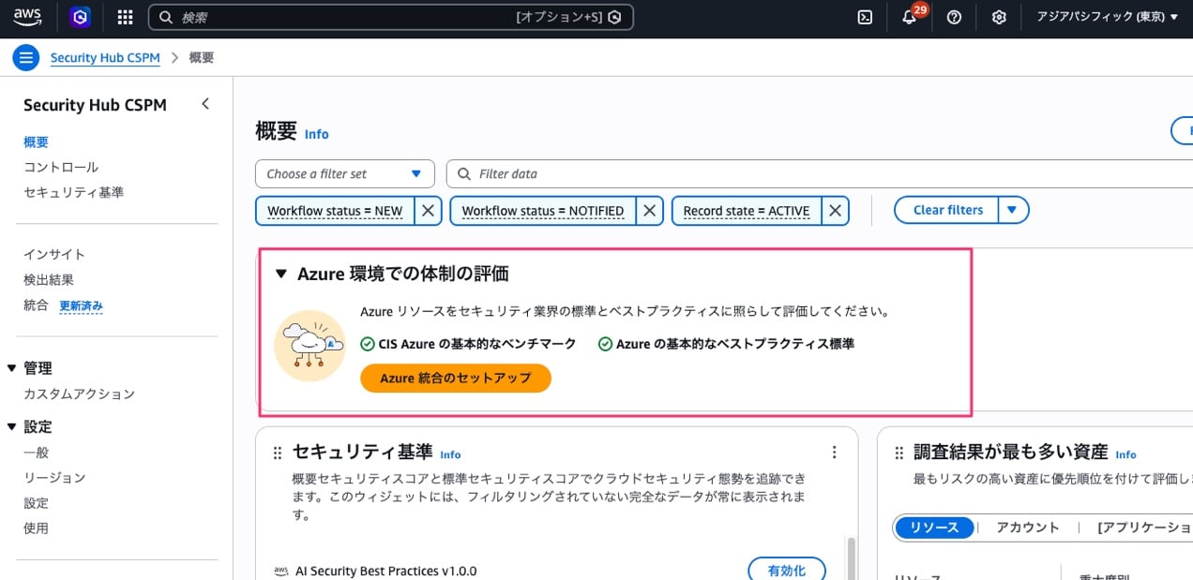Viewport: 1193px width, 580px height.
Task: Open 検出結果 in sidebar
Action: coord(49,279)
